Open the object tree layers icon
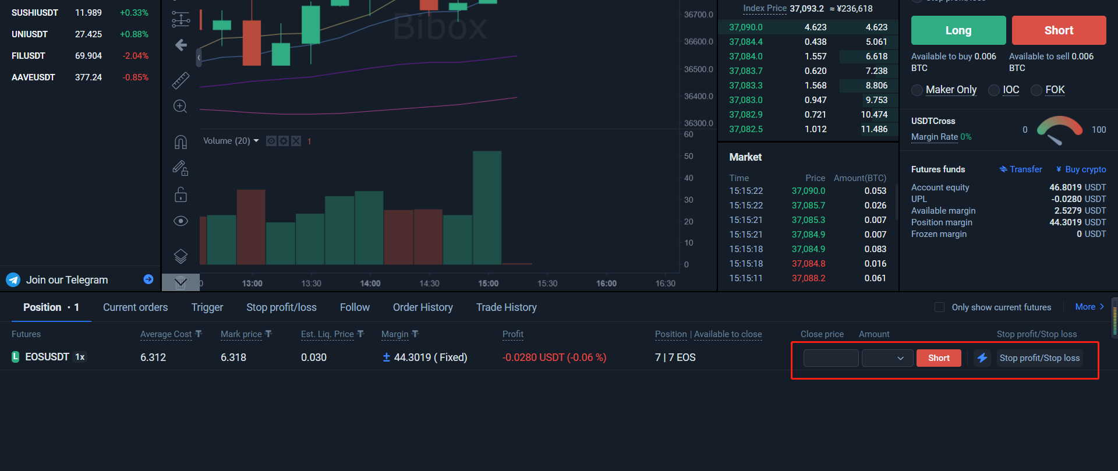 (181, 256)
